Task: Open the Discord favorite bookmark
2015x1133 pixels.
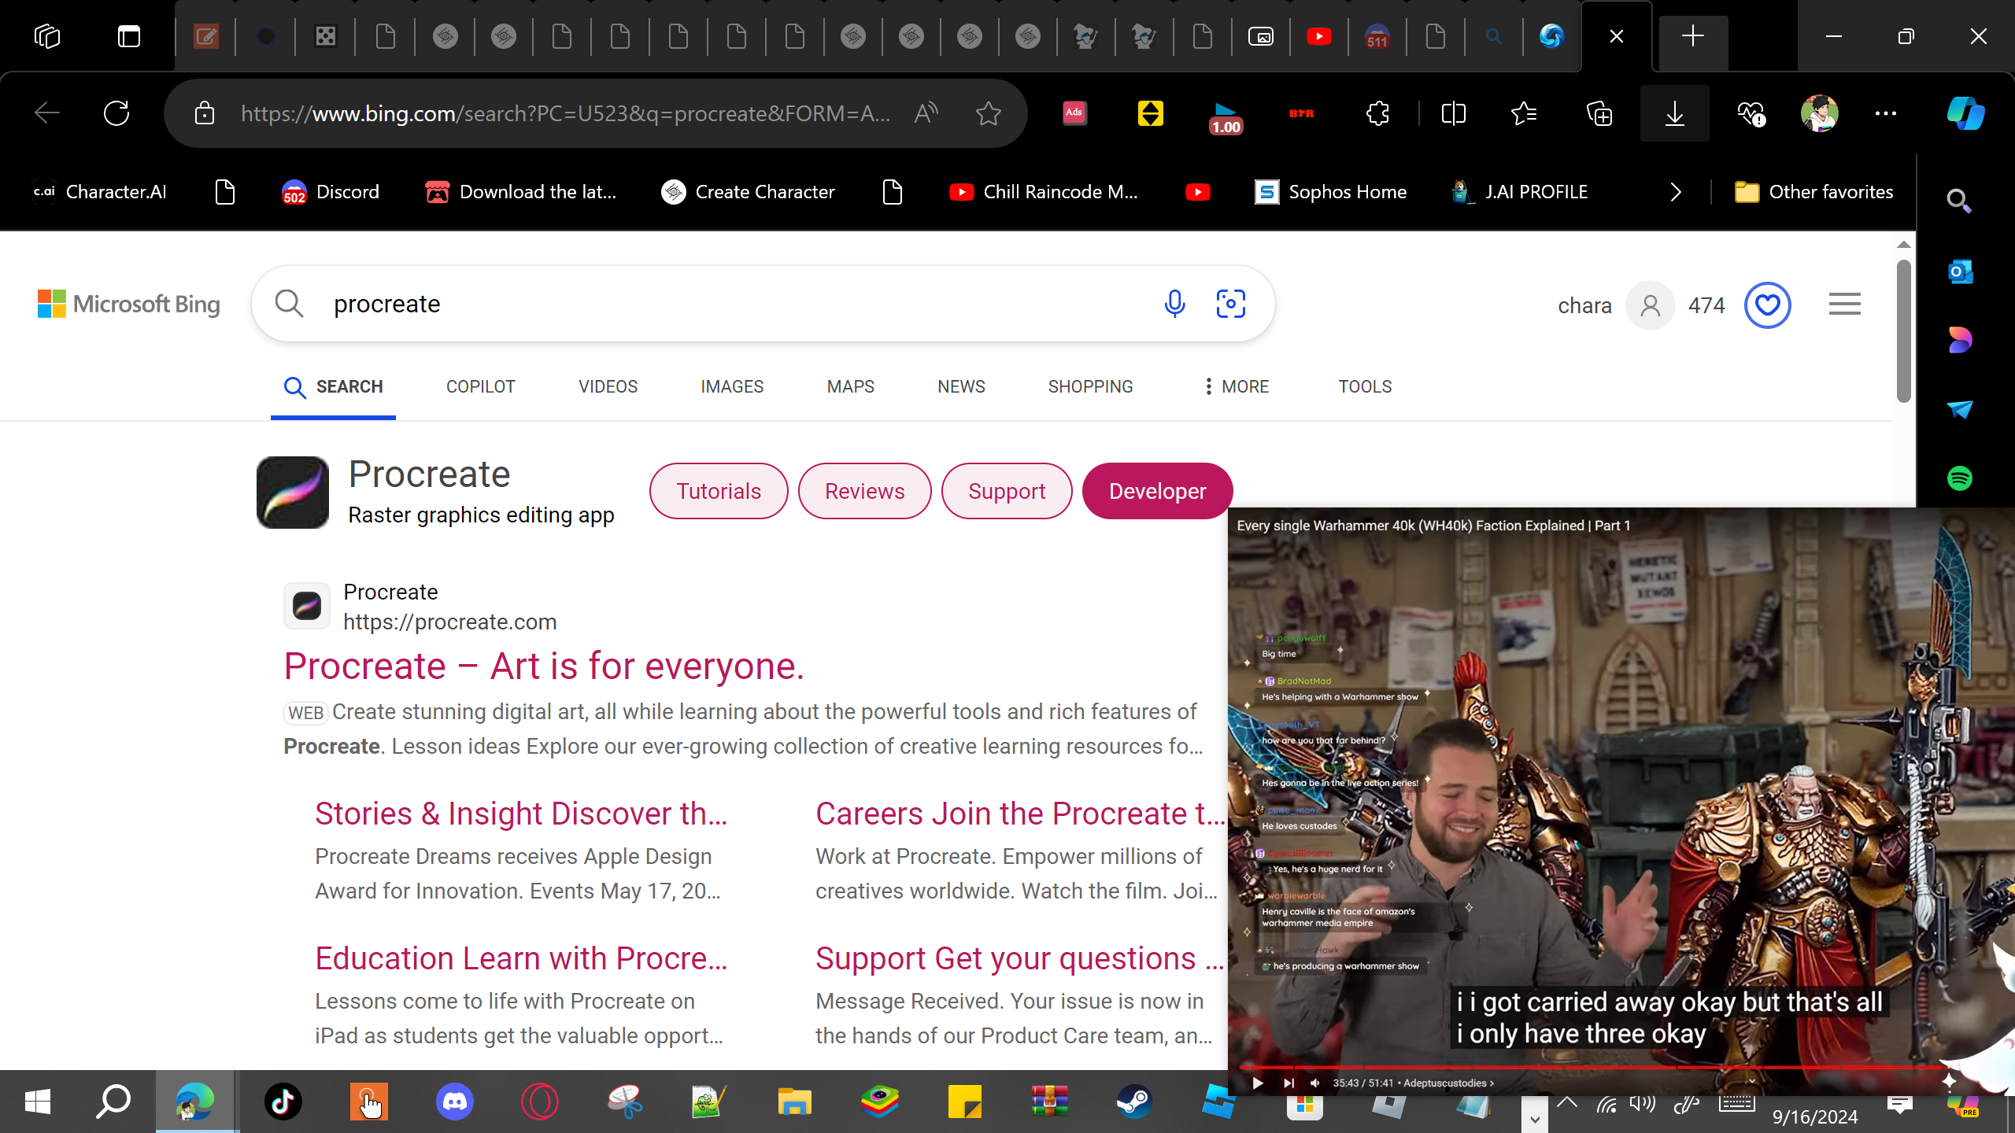Action: click(331, 192)
